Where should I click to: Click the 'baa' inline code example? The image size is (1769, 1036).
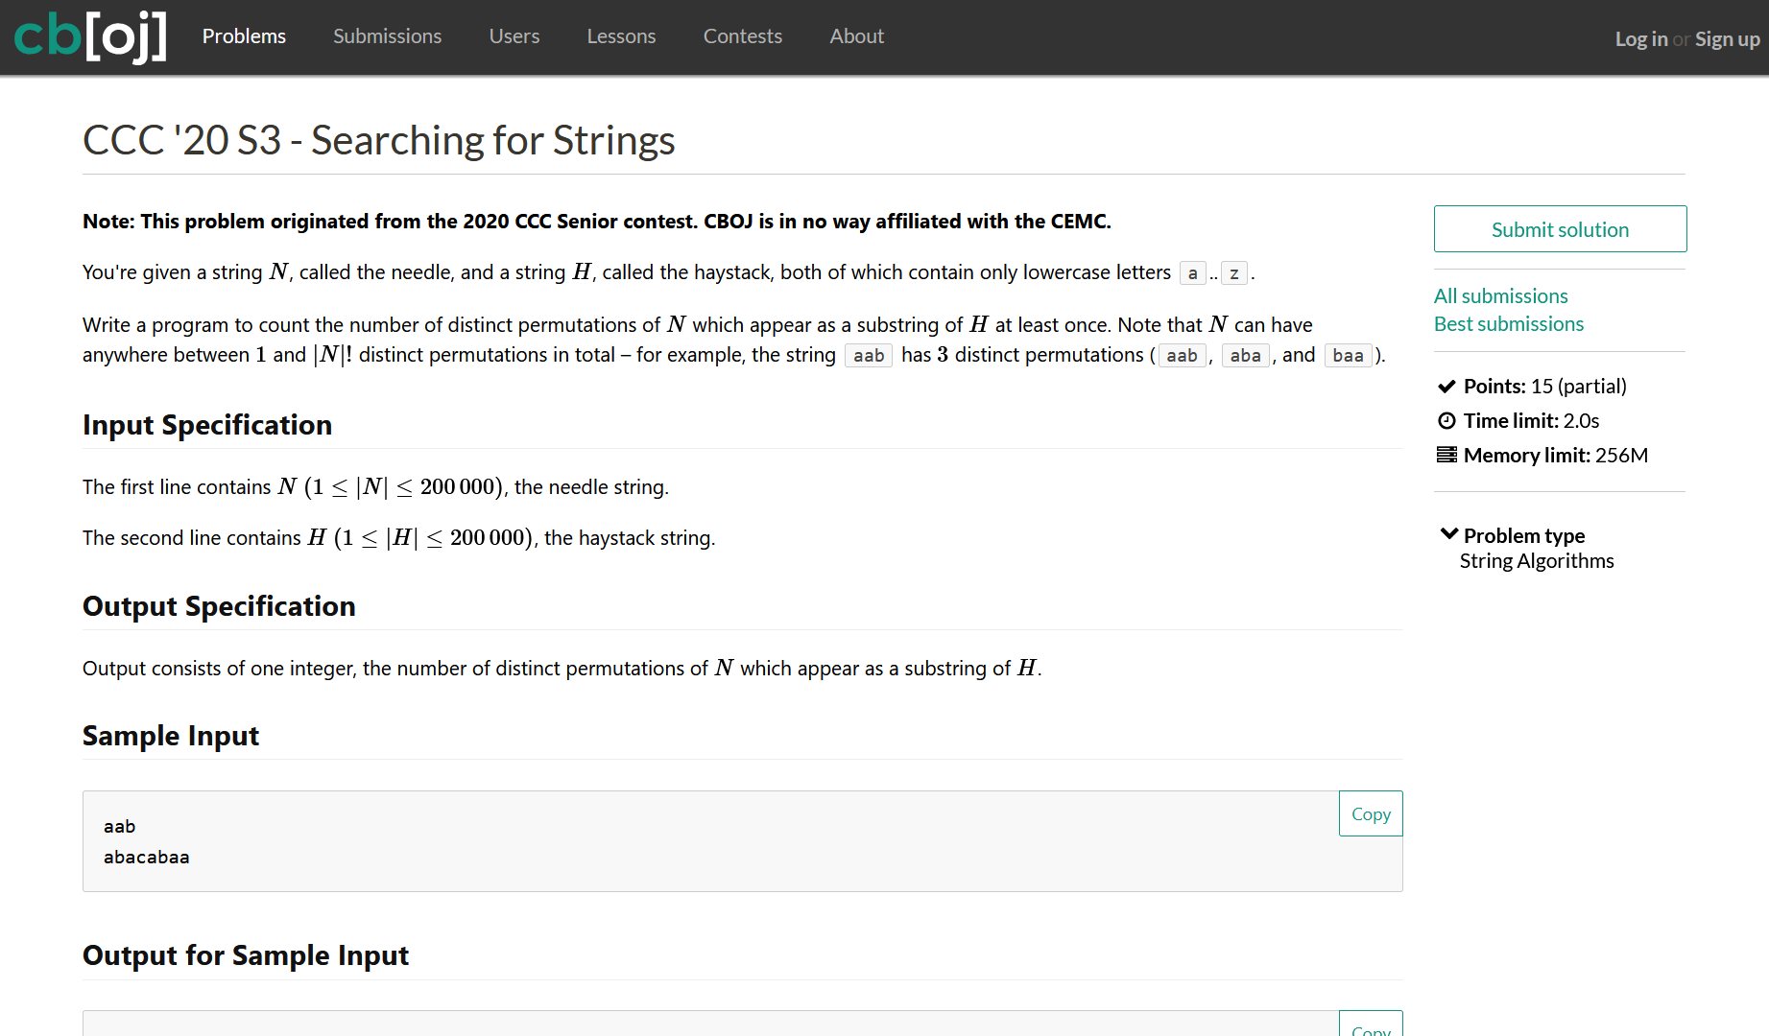click(x=1349, y=356)
